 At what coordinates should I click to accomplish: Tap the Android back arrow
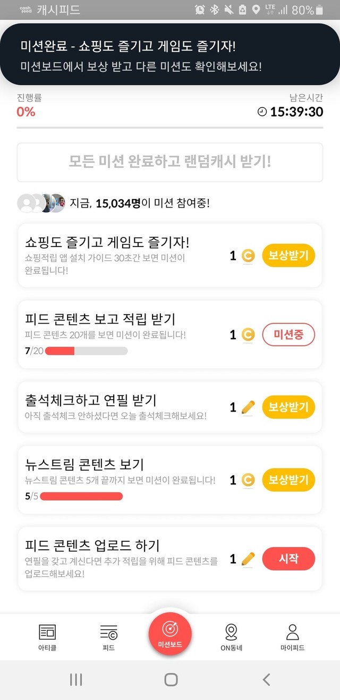tap(267, 679)
